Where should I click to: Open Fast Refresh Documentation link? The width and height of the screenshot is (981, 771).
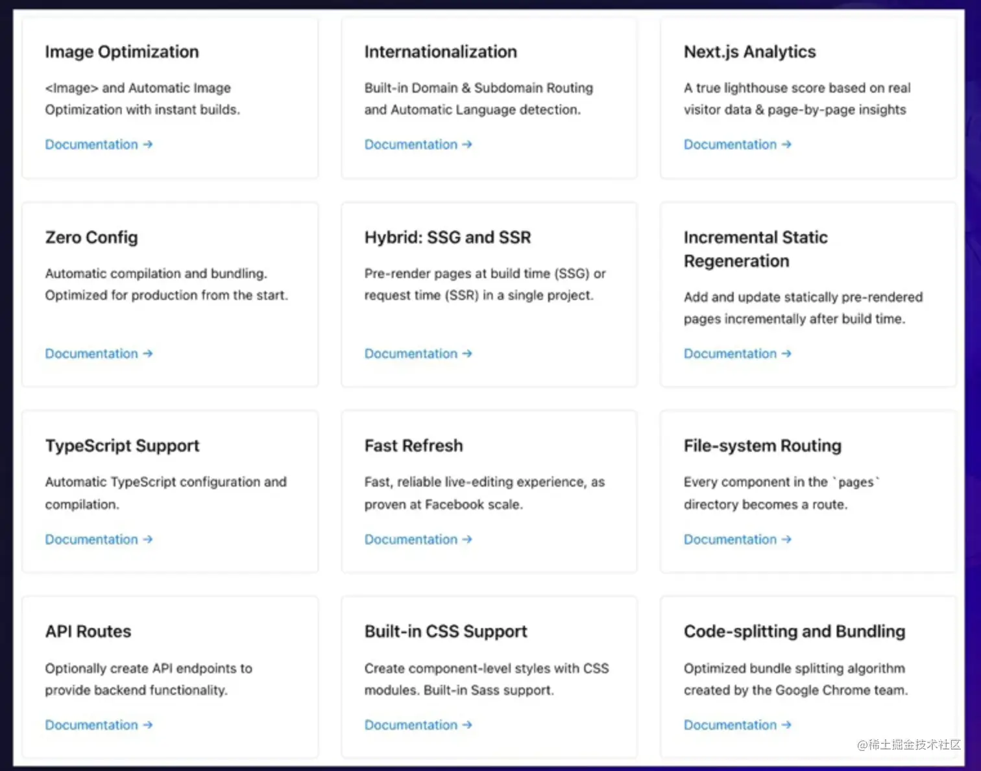point(417,540)
